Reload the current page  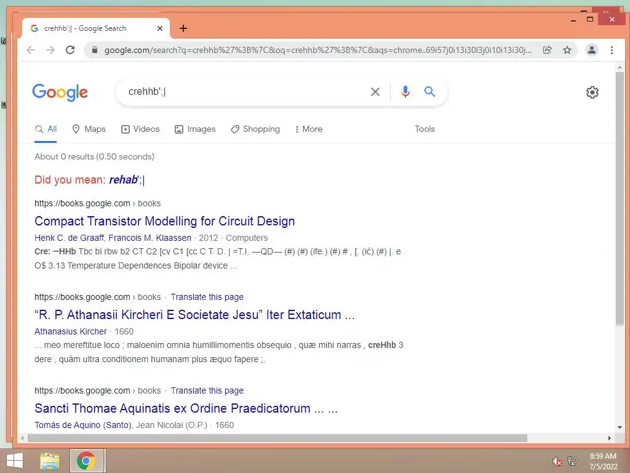[x=70, y=50]
